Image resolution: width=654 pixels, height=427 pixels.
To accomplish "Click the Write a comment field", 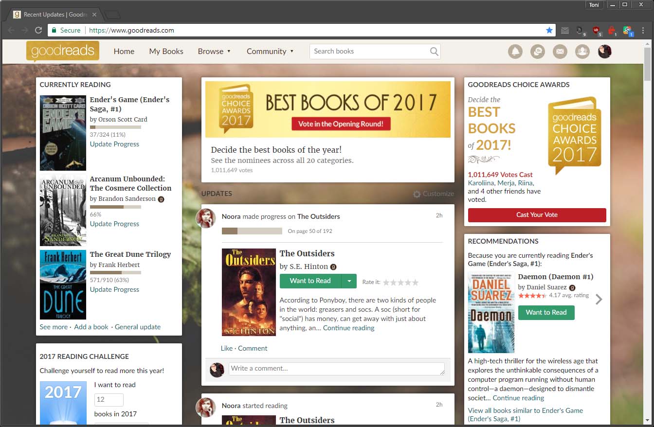I will pyautogui.click(x=336, y=369).
